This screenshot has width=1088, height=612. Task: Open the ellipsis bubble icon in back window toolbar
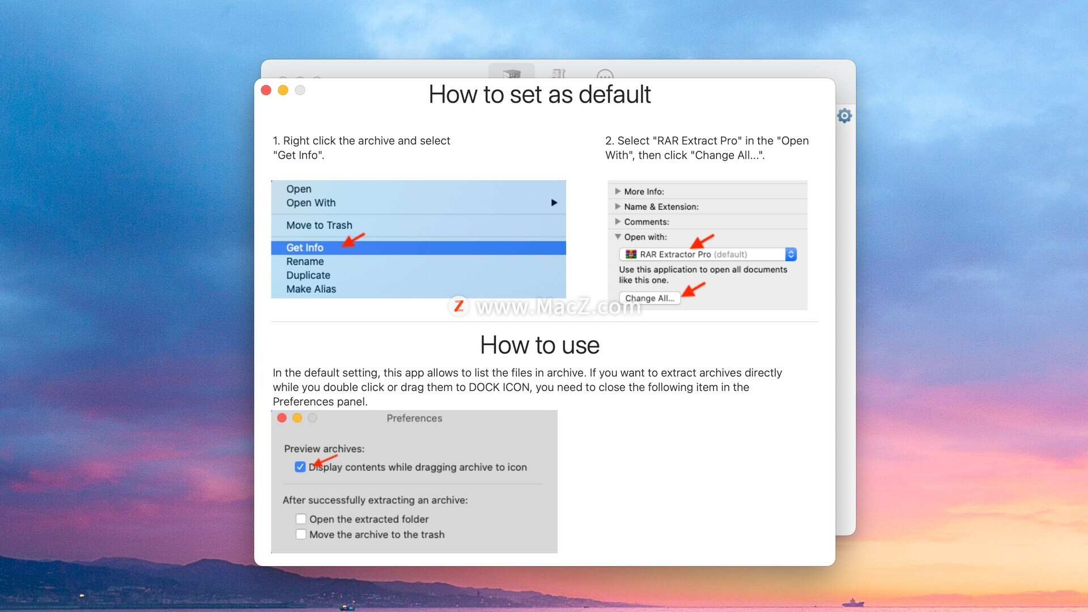click(605, 74)
